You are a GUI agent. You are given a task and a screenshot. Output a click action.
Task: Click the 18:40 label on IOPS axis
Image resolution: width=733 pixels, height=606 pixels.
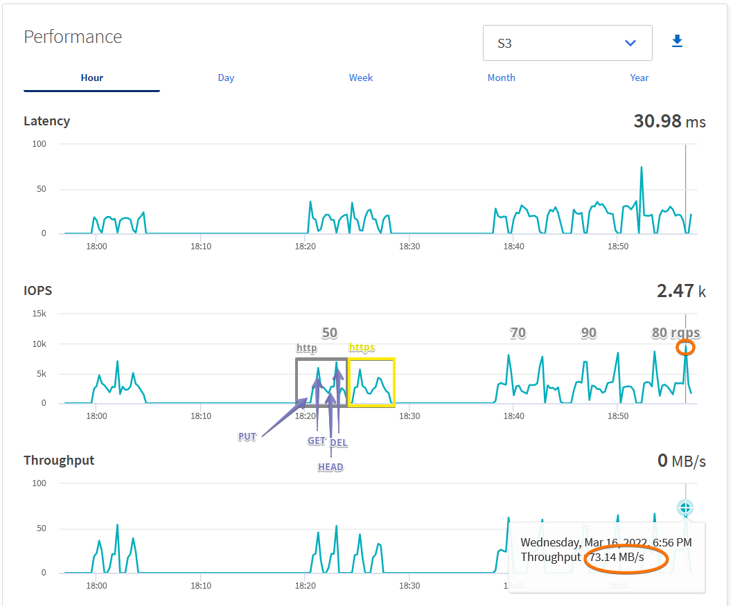tap(514, 416)
